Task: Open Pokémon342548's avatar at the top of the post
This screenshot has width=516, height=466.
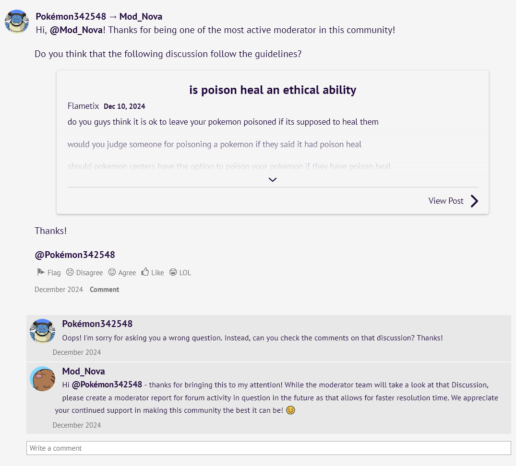Action: point(17,22)
